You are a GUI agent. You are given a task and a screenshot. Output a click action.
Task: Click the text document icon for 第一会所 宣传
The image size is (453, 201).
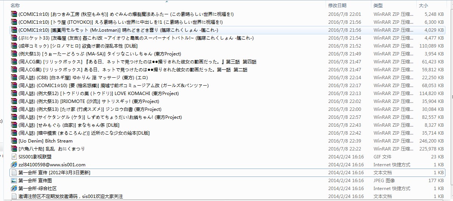coord(14,172)
